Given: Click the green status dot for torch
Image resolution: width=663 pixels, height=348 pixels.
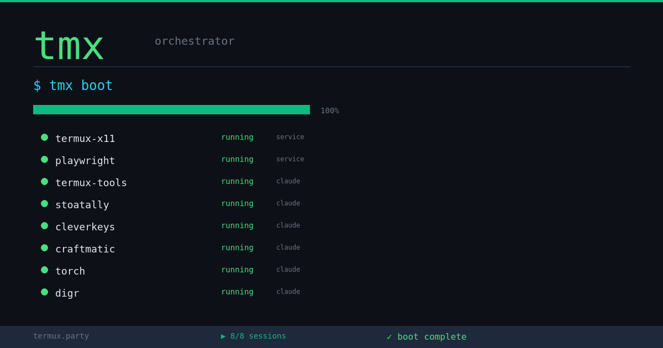Looking at the screenshot, I should click(44, 270).
